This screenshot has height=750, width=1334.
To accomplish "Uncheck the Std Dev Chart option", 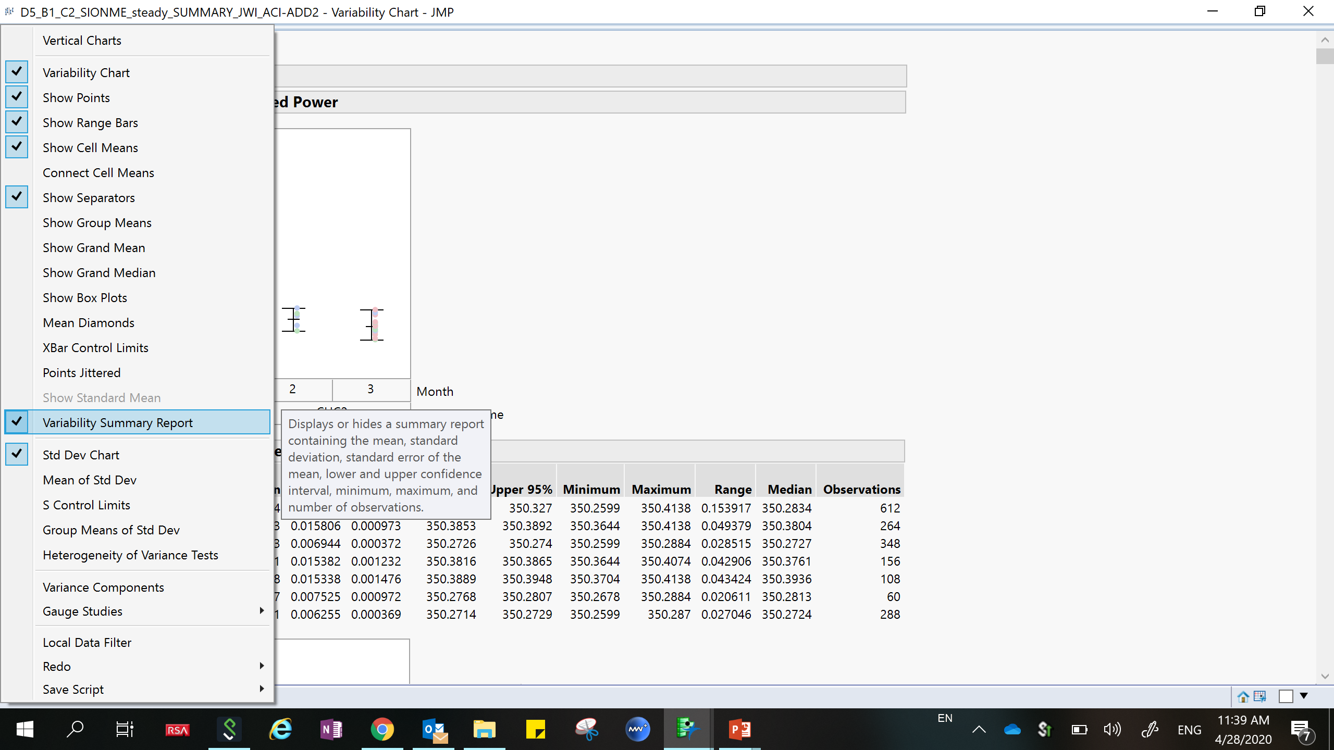I will 81,455.
